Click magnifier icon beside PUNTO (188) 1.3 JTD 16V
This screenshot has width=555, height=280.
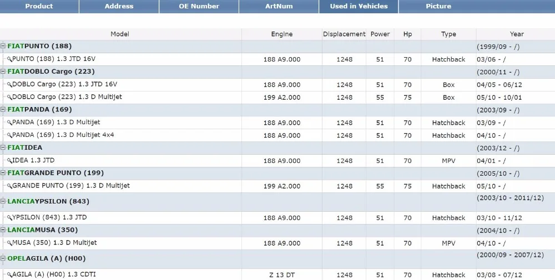click(x=9, y=59)
